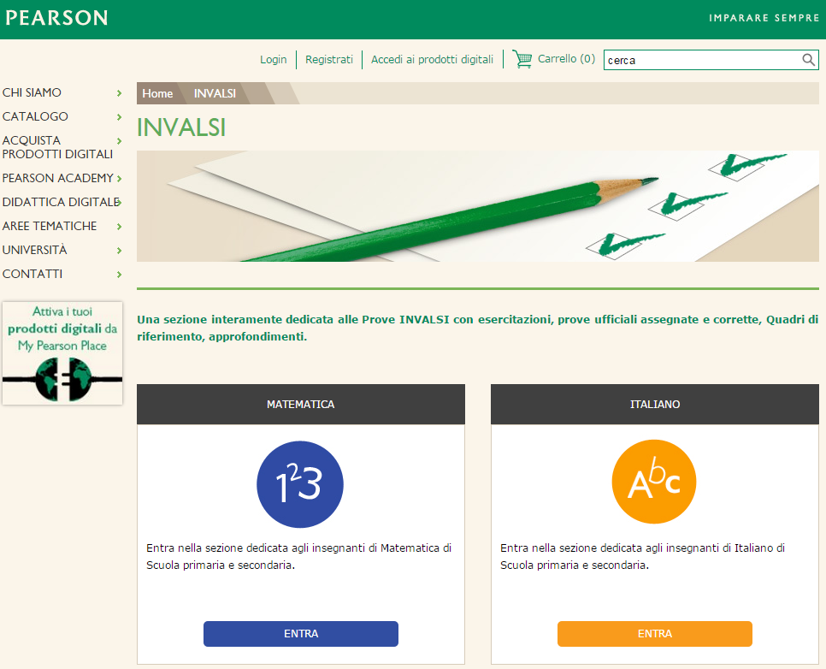
Task: Expand the DIDATTICA DIGITALE arrow
Action: pos(119,203)
